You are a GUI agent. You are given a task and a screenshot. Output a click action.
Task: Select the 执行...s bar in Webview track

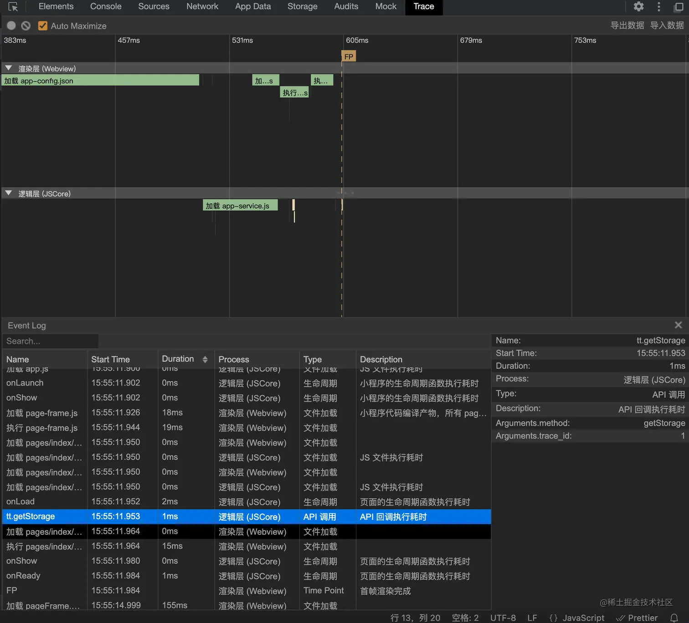pos(294,92)
